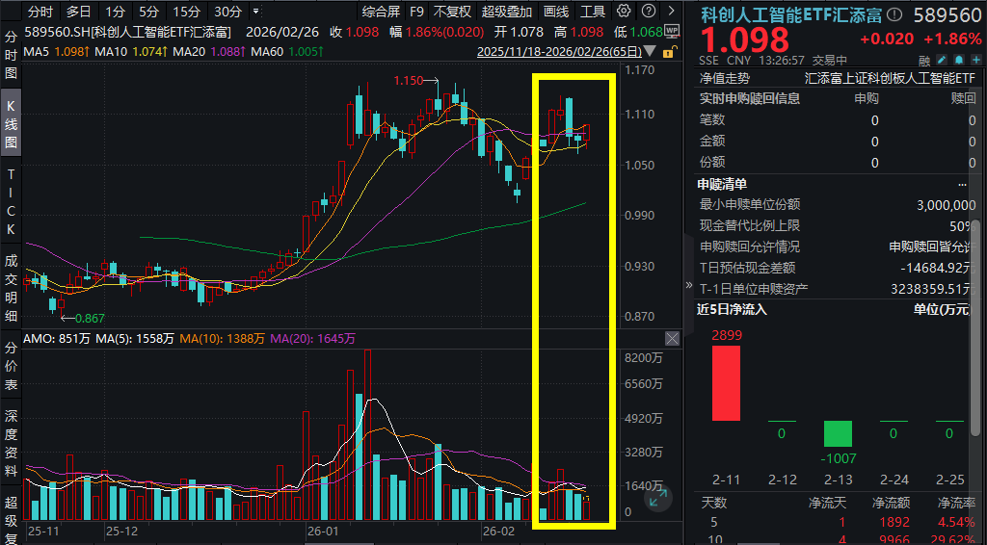Open the chart settings gear icon
Viewport: 987px width, 545px height.
pos(624,12)
